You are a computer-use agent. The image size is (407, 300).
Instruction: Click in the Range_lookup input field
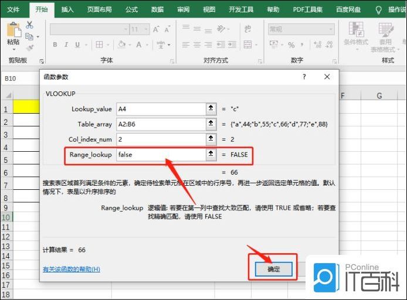(x=161, y=155)
